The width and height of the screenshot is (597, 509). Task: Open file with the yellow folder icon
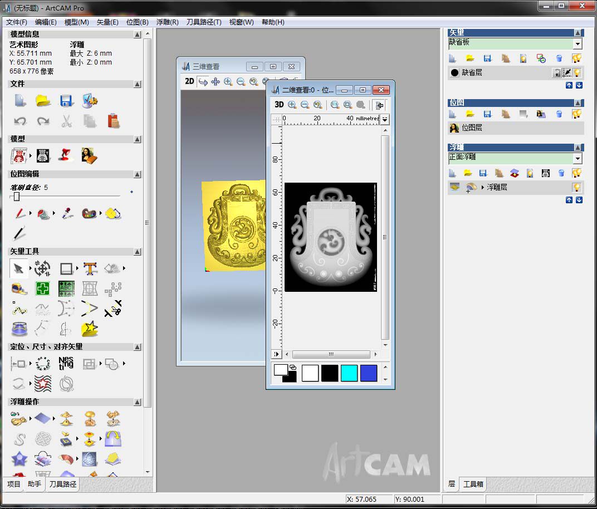click(43, 100)
